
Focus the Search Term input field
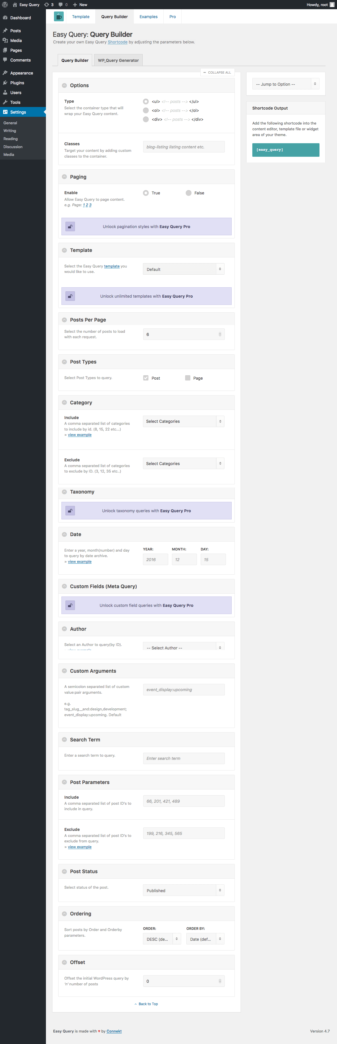[184, 758]
